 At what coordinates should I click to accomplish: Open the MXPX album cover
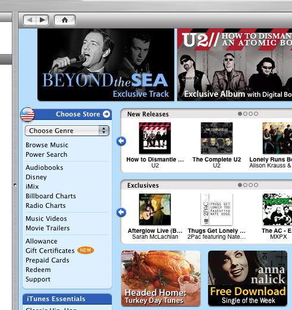277,209
